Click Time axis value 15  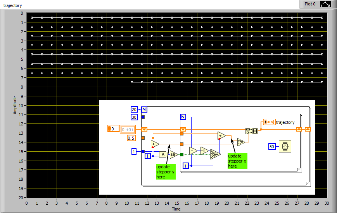[177, 203]
